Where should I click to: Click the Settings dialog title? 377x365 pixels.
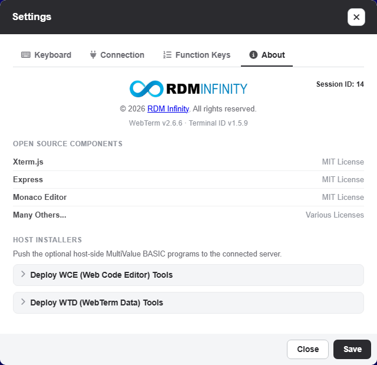(32, 17)
